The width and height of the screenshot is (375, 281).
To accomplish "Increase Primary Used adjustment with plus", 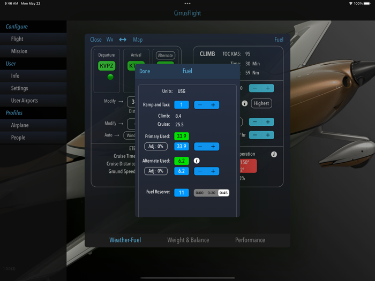I will click(x=213, y=147).
